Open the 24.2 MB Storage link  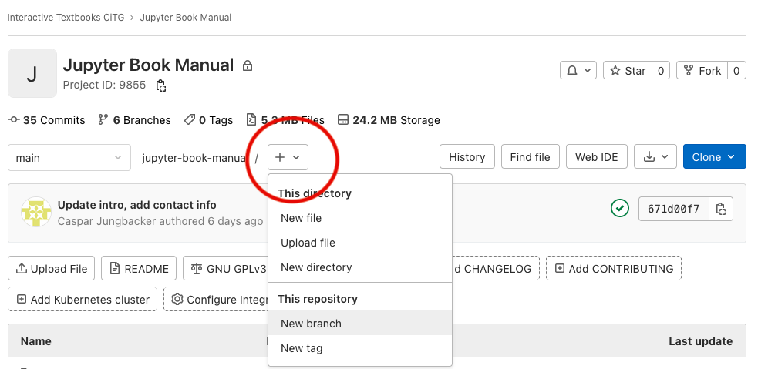(x=389, y=120)
